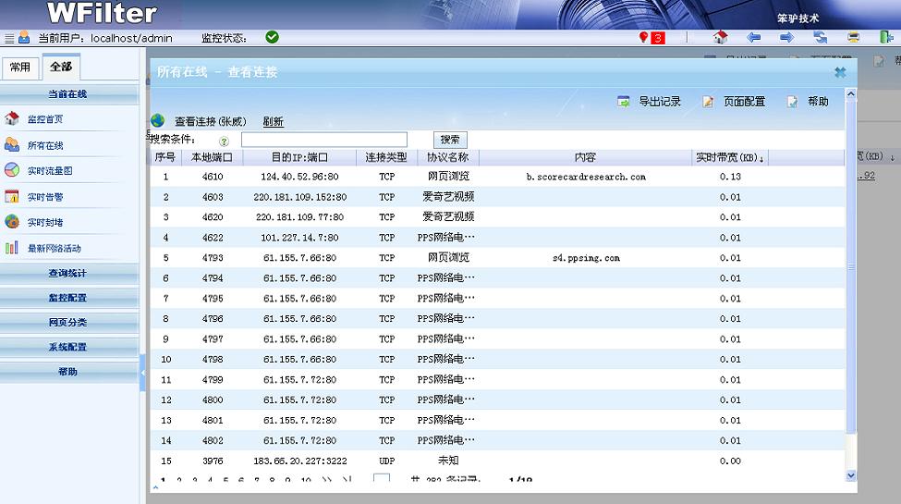Click the printer icon in top toolbar
The image size is (901, 504).
coord(853,38)
